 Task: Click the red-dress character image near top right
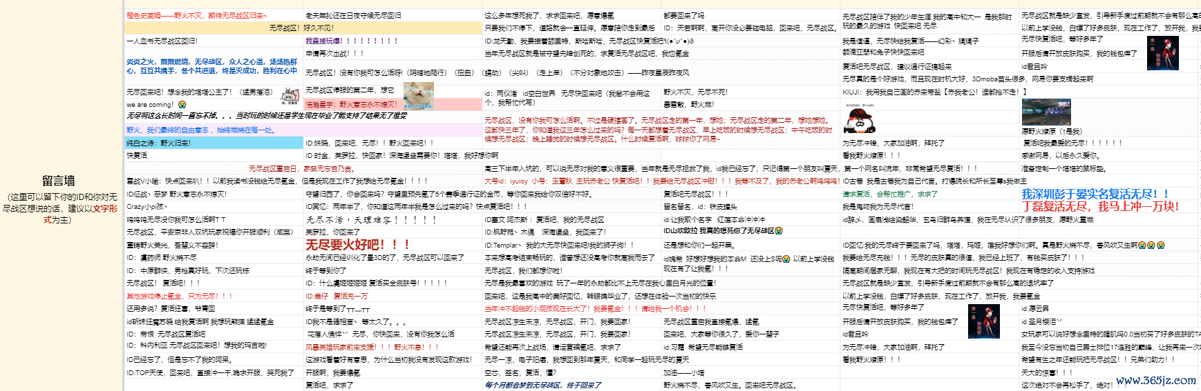coord(1162,53)
